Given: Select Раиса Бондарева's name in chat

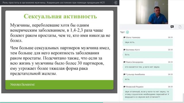Looking at the screenshot, I should [135, 62].
